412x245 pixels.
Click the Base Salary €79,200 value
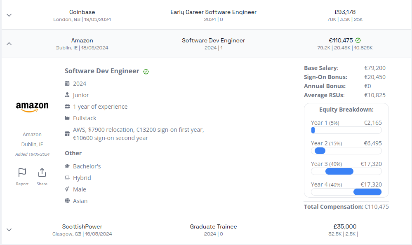click(x=375, y=68)
